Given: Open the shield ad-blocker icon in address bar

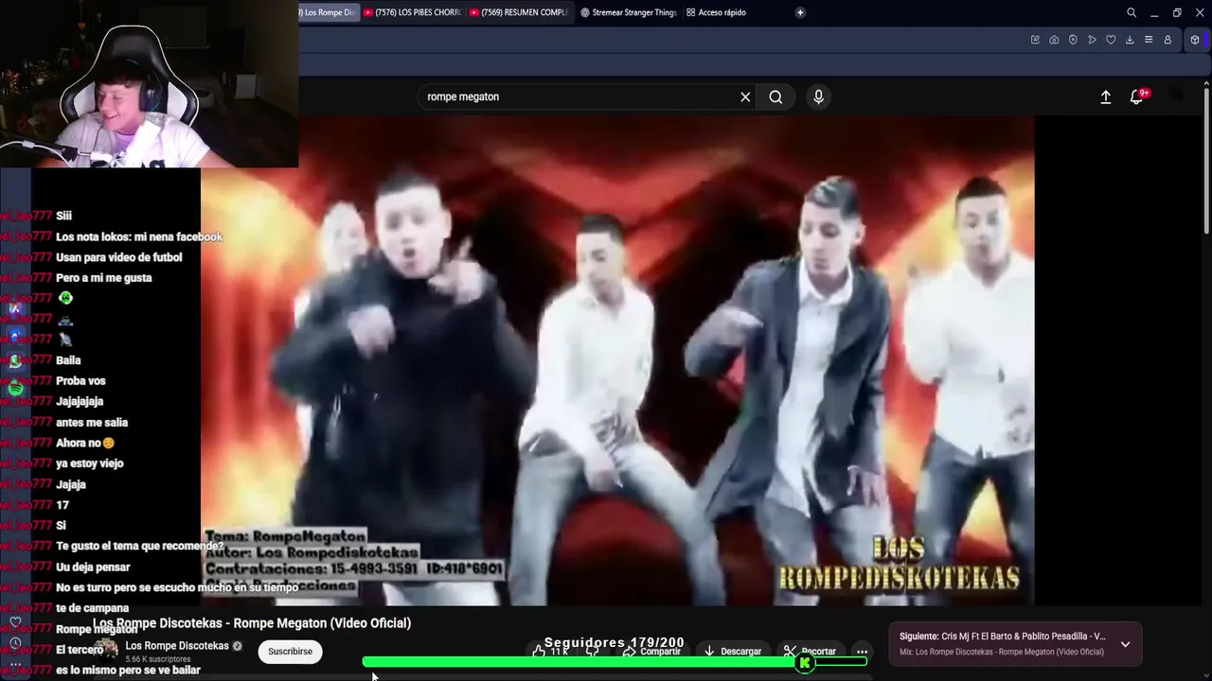Looking at the screenshot, I should pyautogui.click(x=1073, y=40).
